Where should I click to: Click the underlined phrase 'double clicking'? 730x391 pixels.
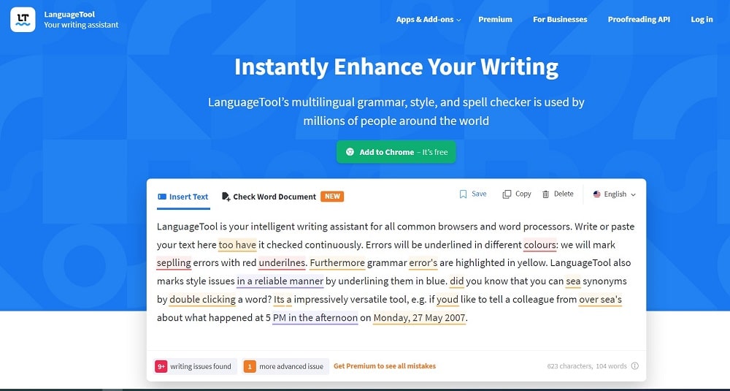(202, 299)
